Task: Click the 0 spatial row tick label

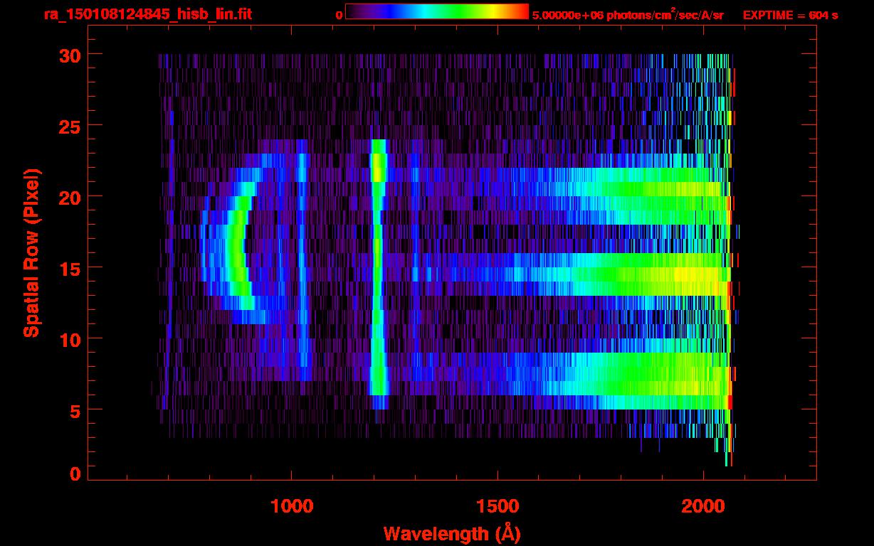Action: tap(75, 474)
